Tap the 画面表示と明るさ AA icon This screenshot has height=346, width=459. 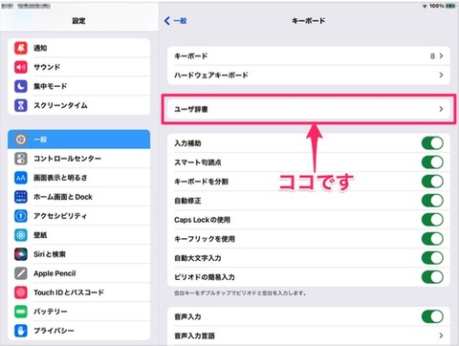point(21,178)
